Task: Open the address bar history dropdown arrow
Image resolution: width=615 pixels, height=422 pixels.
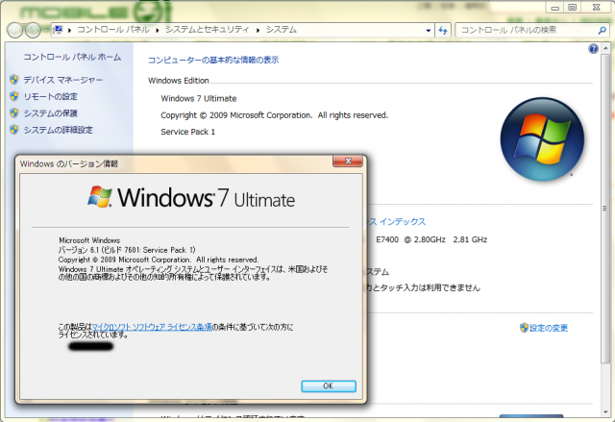Action: (429, 30)
